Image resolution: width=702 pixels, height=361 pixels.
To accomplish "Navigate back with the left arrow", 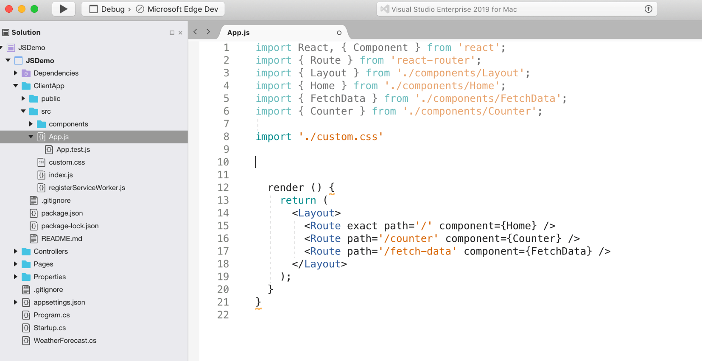I will pos(195,32).
